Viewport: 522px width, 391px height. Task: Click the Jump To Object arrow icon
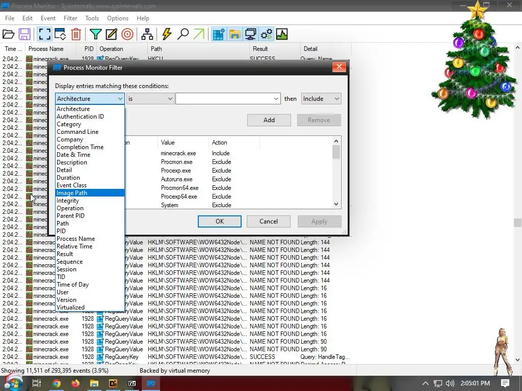pos(199,34)
